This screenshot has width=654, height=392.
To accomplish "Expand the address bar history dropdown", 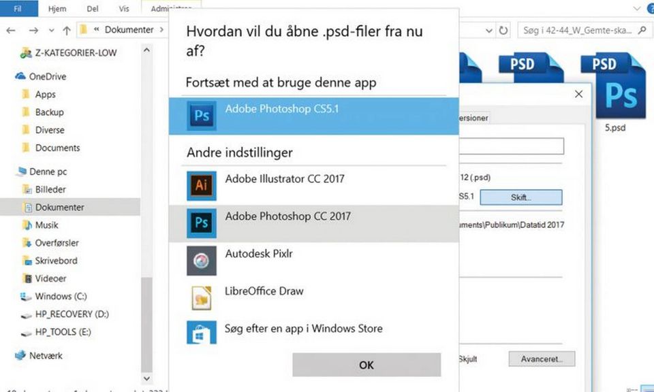I will (488, 31).
